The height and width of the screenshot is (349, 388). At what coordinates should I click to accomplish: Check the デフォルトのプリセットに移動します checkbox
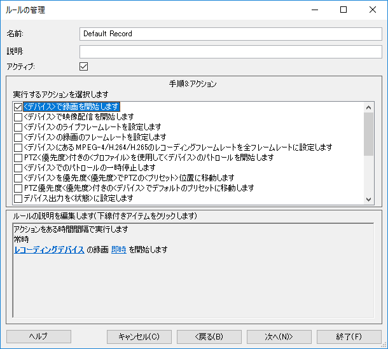click(x=18, y=188)
